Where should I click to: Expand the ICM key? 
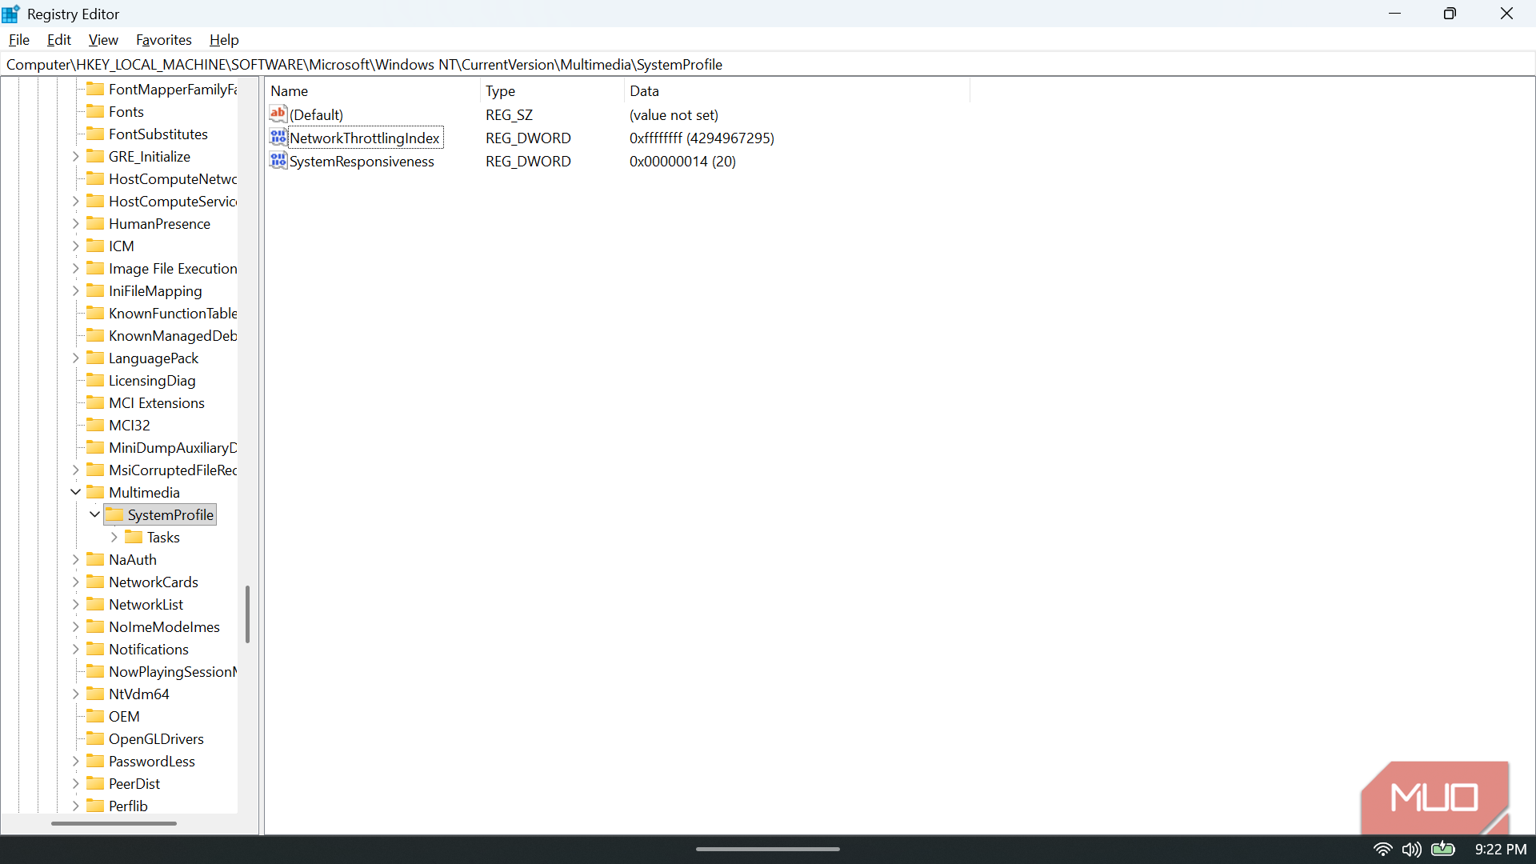(x=76, y=246)
